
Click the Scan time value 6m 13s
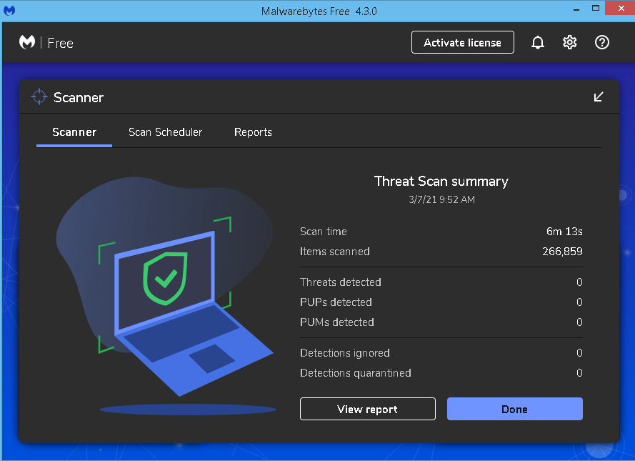[564, 232]
